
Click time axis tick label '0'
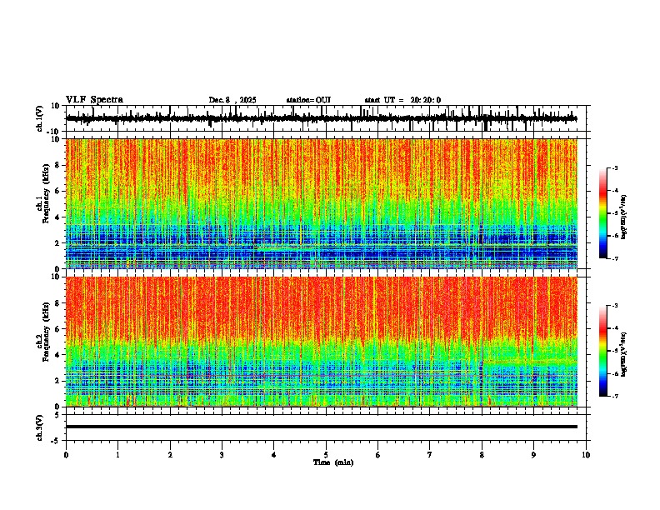click(x=66, y=455)
